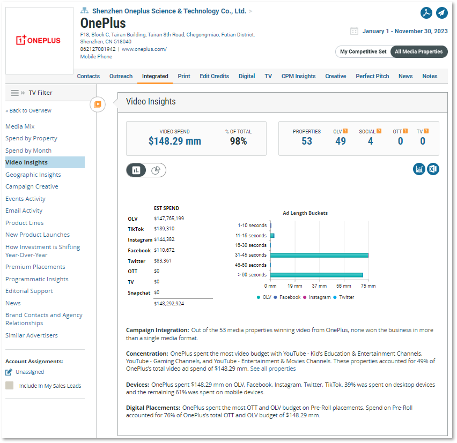The image size is (457, 443).
Task: Open Spend by Property section
Action: click(32, 139)
